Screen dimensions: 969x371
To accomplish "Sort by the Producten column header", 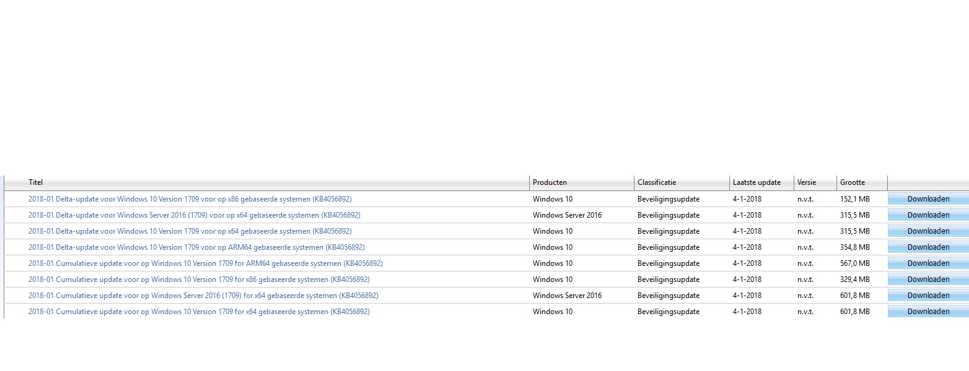I will (x=550, y=182).
